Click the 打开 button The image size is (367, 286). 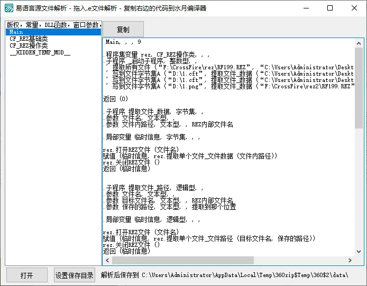pyautogui.click(x=26, y=275)
